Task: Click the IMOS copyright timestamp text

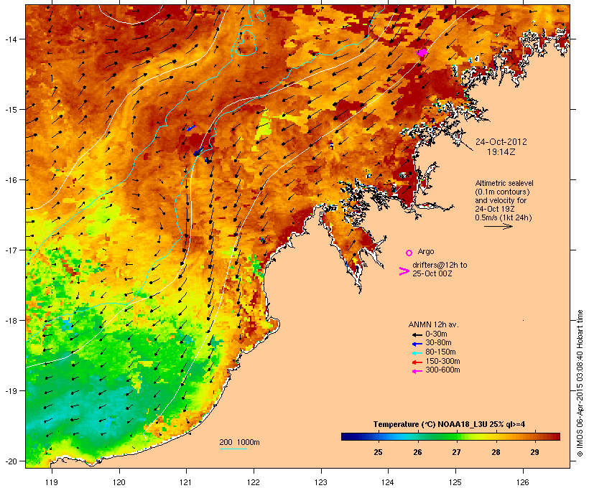Action: [x=580, y=383]
